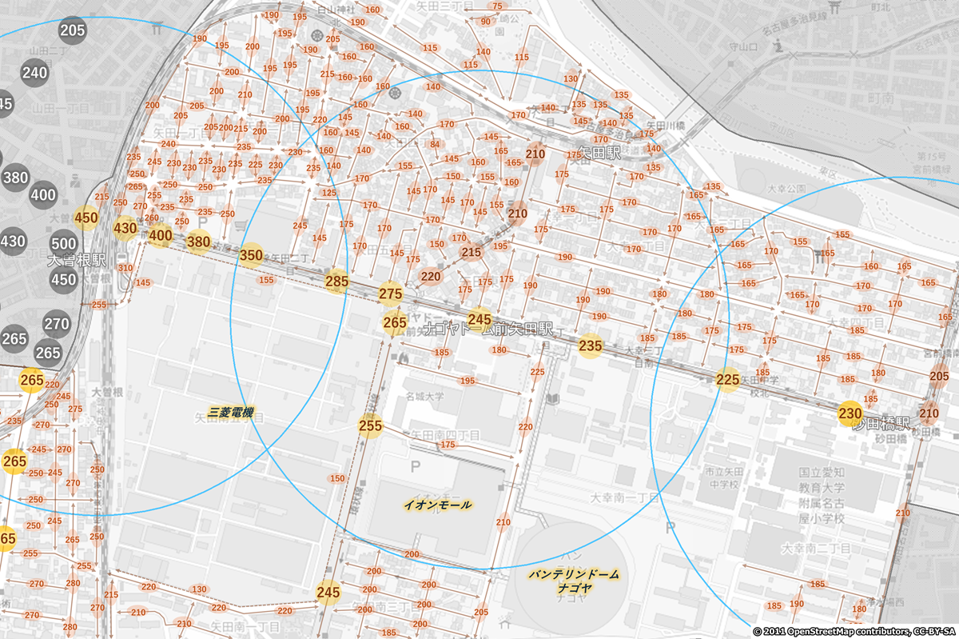Select the yellow 230 marker near 砂田橋駅
The width and height of the screenshot is (959, 639).
coord(850,413)
